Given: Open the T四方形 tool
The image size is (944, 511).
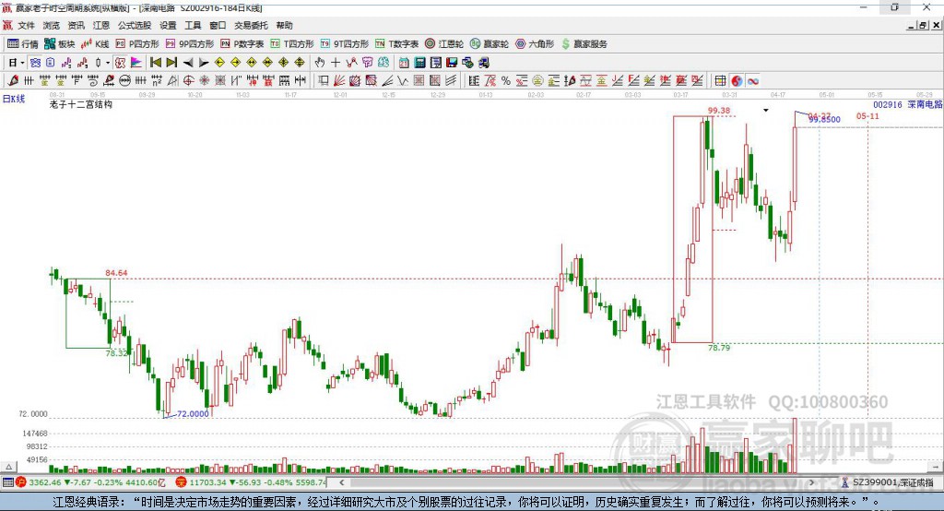Looking at the screenshot, I should pos(292,44).
